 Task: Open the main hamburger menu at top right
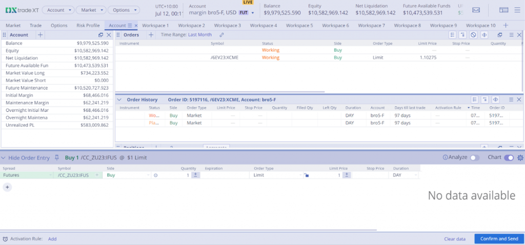coord(517,10)
